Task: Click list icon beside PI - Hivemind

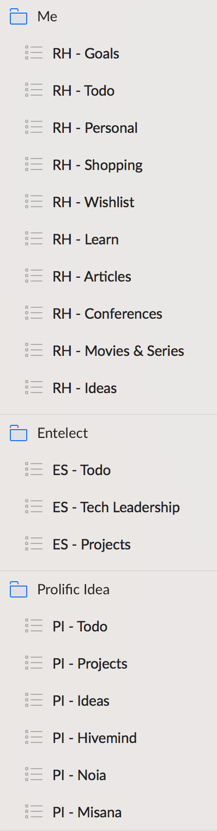Action: (34, 738)
